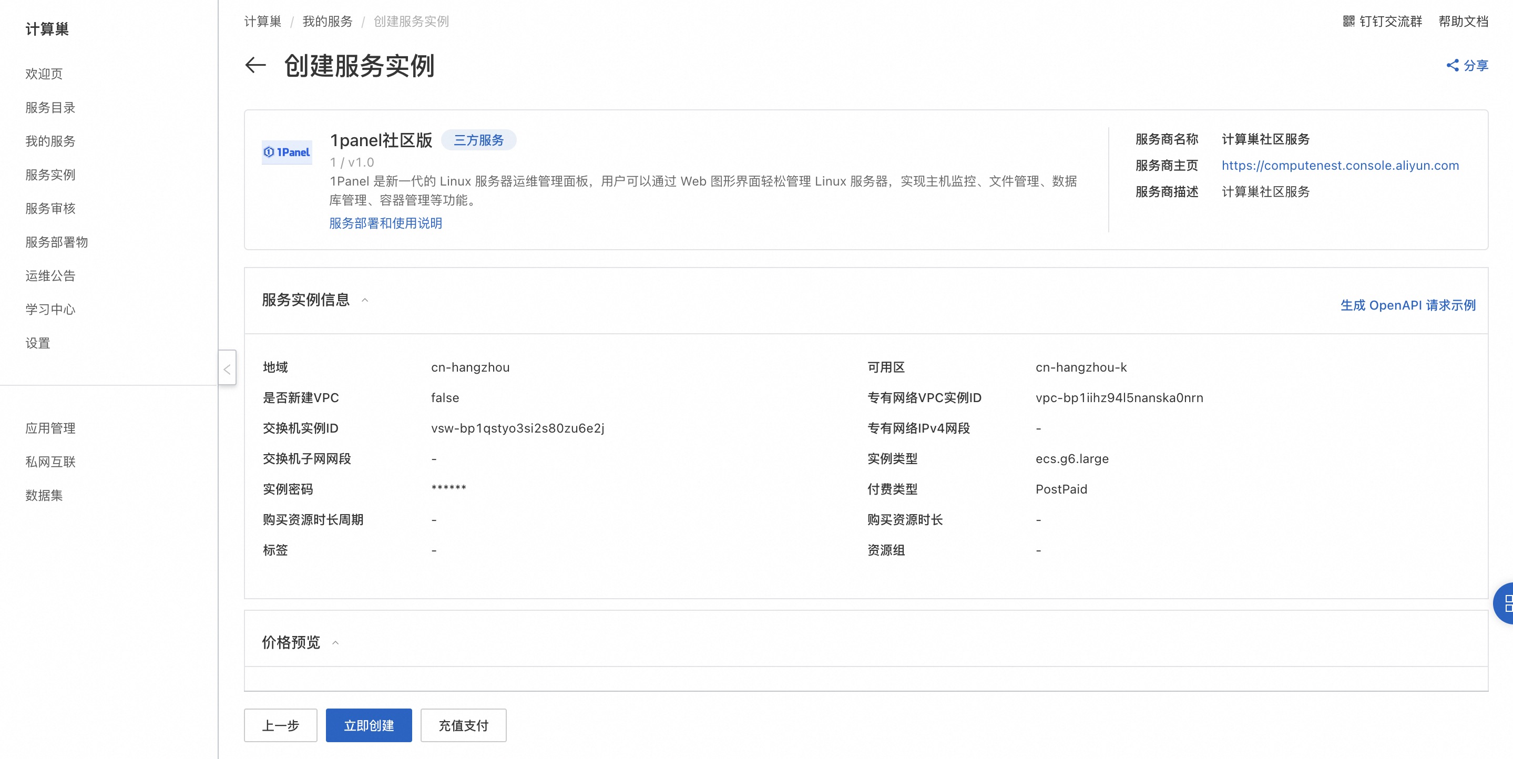
Task: Navigate to 我的服务 in breadcrumb
Action: click(x=327, y=22)
